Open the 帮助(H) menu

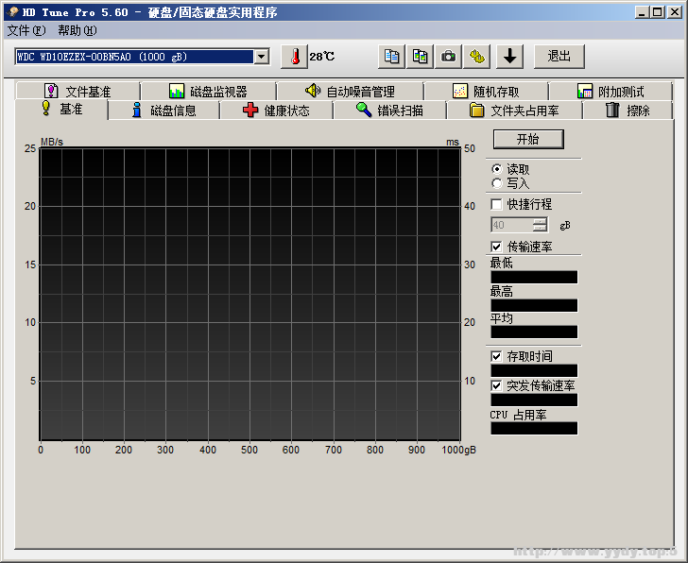pos(77,30)
